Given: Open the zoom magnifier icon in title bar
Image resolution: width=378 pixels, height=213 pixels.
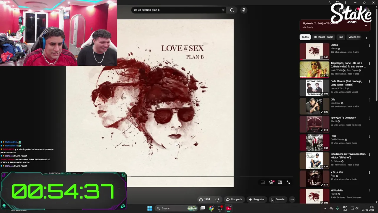Looking at the screenshot, I should coord(330,3).
